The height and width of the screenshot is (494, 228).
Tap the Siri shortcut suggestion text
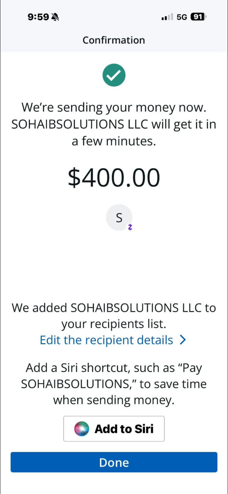click(x=114, y=384)
